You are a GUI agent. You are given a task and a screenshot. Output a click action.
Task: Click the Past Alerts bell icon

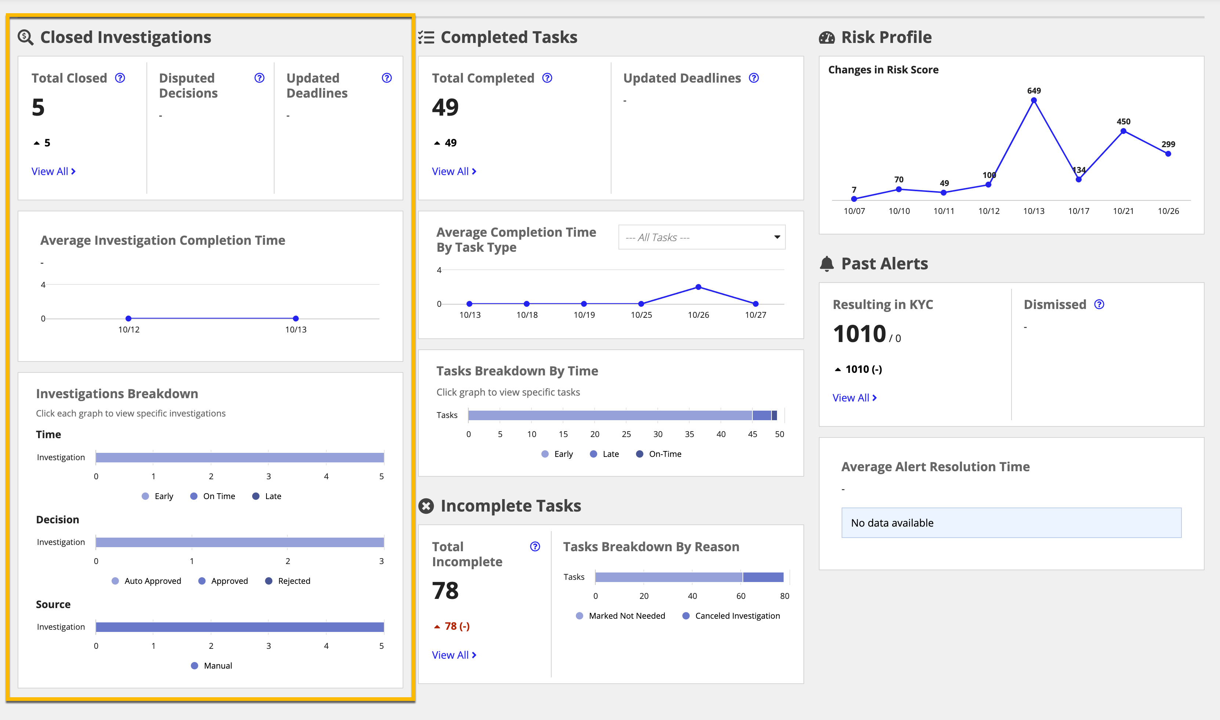pyautogui.click(x=827, y=263)
